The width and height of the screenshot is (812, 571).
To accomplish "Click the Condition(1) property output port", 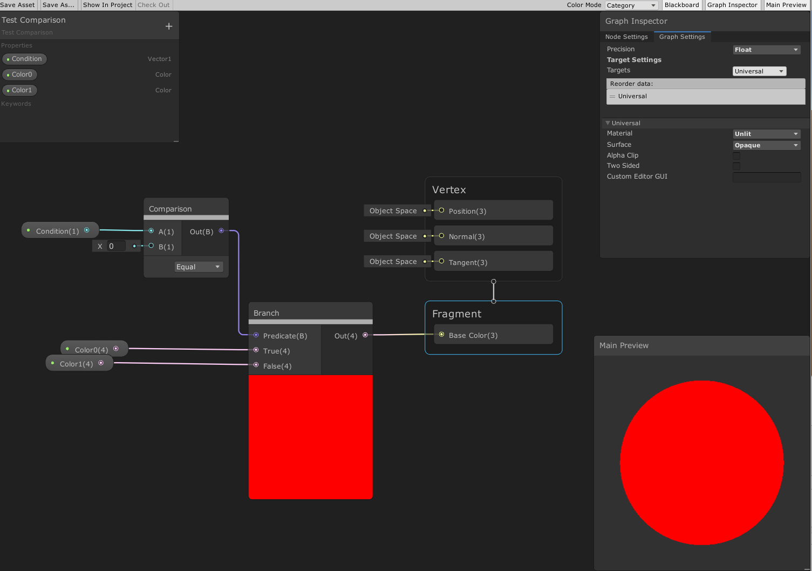I will [87, 230].
